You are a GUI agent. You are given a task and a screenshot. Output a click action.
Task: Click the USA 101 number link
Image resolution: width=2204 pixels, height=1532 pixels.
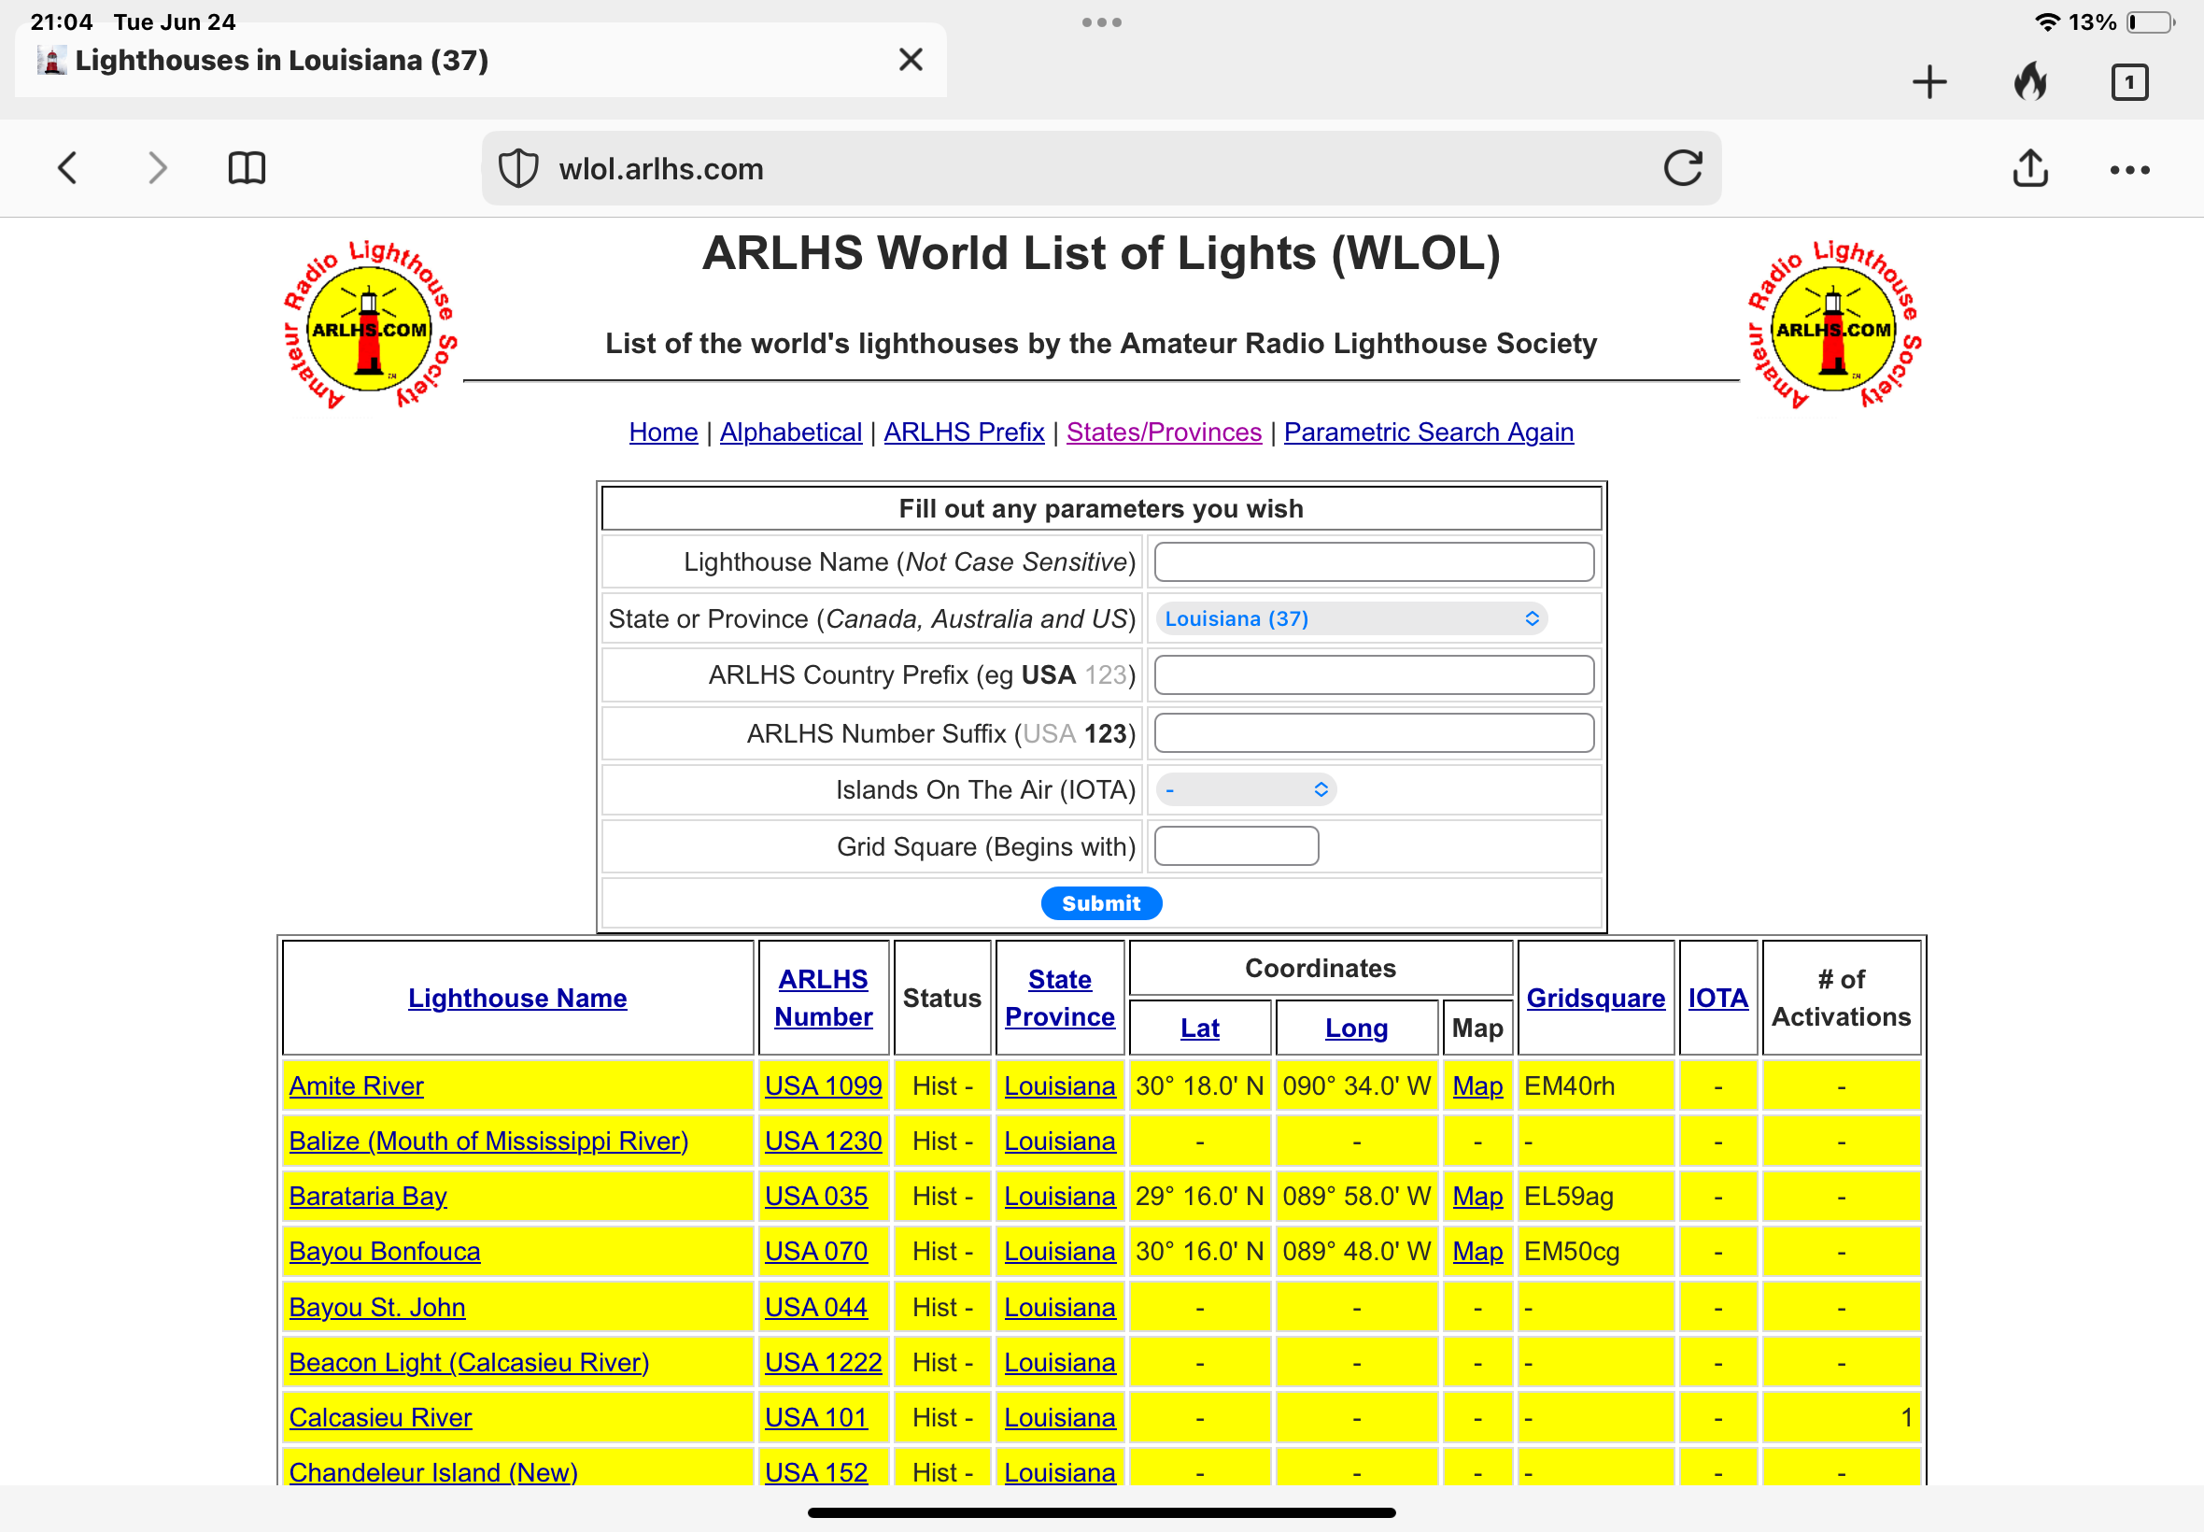(816, 1418)
